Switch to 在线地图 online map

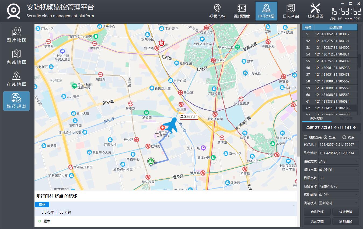16,79
